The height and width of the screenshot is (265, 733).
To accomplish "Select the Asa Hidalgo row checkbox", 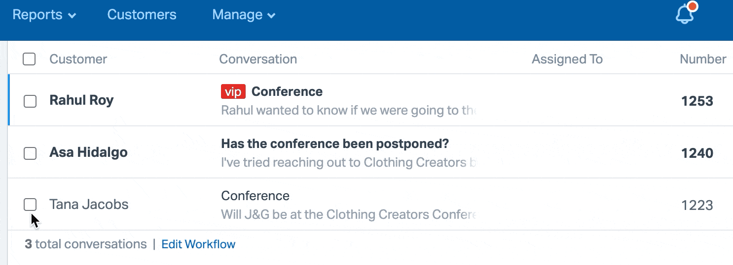I will click(x=30, y=153).
